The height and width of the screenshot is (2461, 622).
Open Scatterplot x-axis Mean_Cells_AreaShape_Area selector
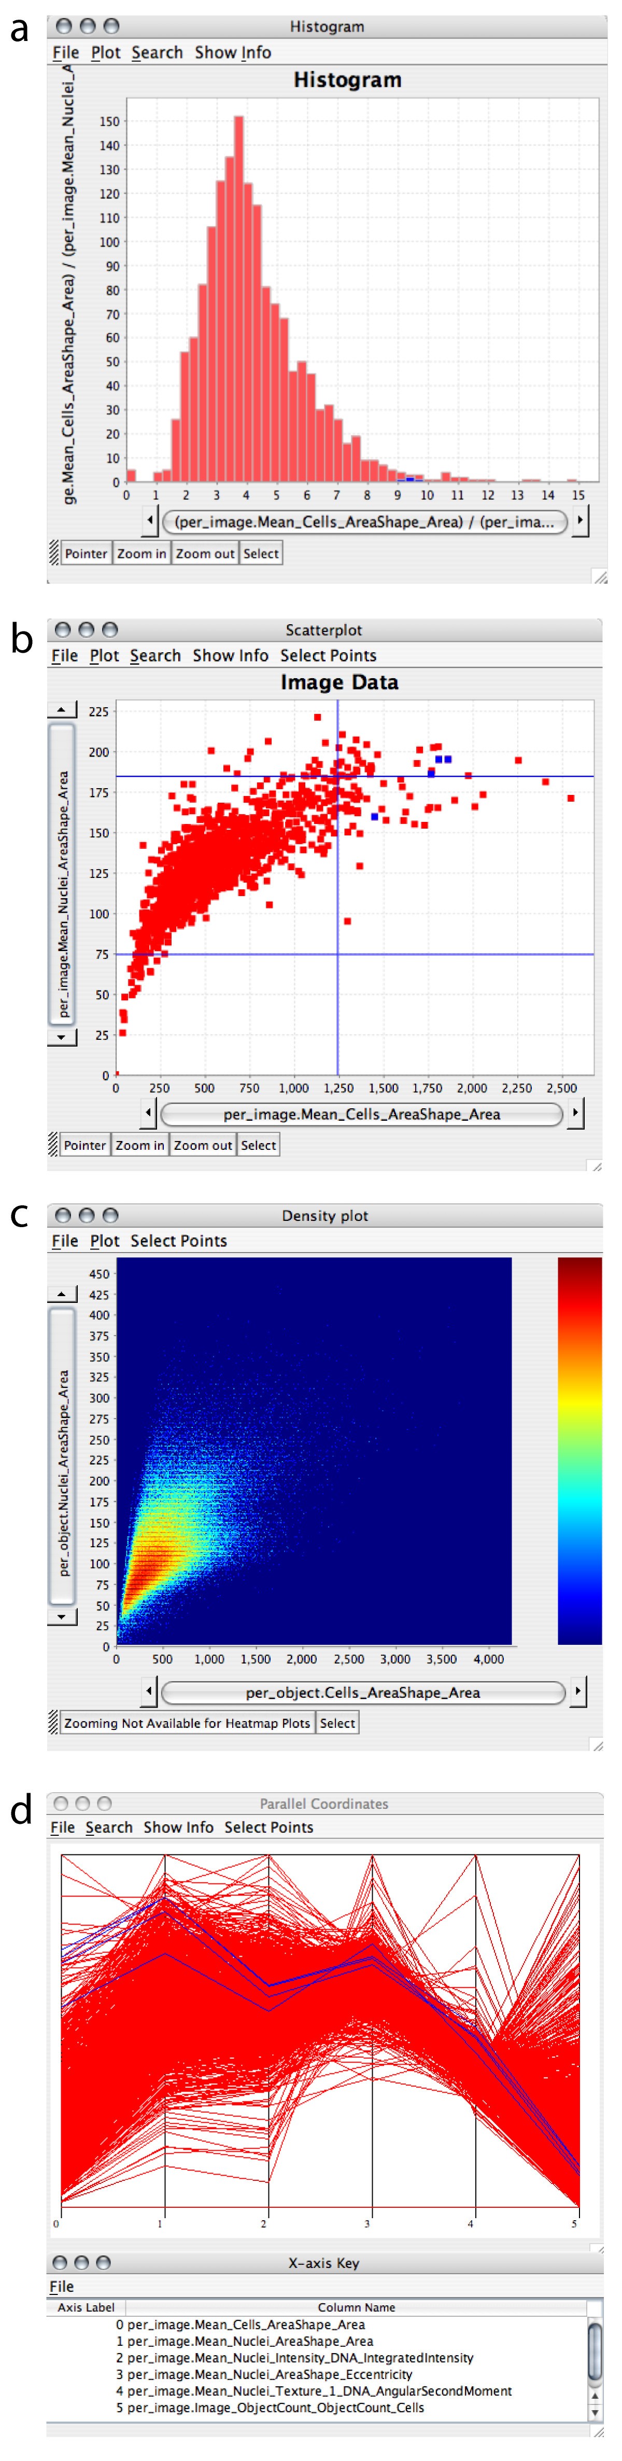point(362,1114)
